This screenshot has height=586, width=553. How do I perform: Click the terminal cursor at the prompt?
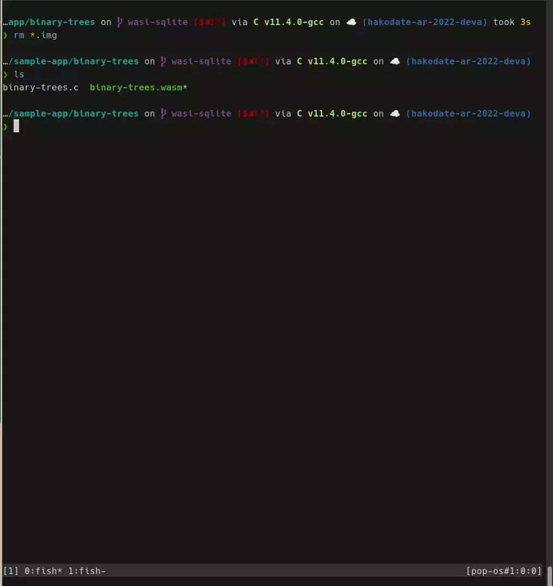[x=16, y=126]
